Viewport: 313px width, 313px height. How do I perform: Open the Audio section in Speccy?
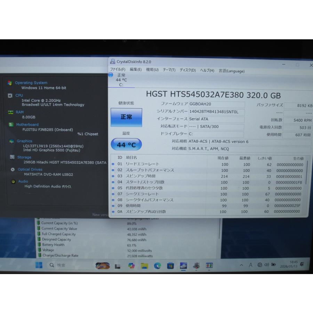coord(23,182)
